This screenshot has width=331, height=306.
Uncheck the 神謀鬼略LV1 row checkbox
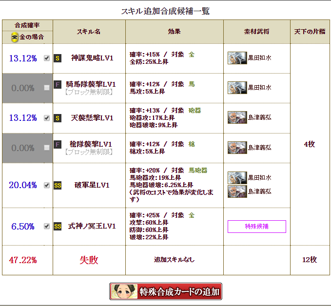click(x=47, y=58)
